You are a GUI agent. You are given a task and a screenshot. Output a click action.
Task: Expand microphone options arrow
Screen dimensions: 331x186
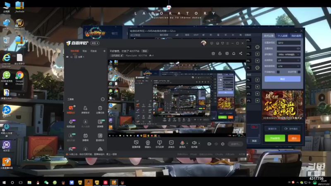point(187,143)
